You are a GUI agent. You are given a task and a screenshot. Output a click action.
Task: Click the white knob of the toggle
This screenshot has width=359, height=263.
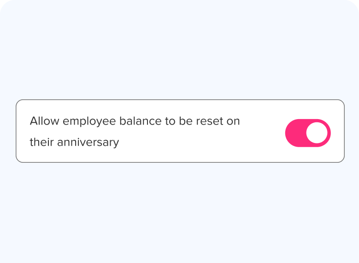(317, 133)
